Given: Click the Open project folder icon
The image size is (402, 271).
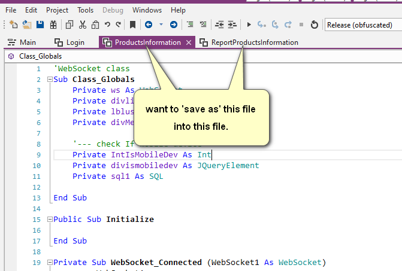Looking at the screenshot, I should click(27, 25).
